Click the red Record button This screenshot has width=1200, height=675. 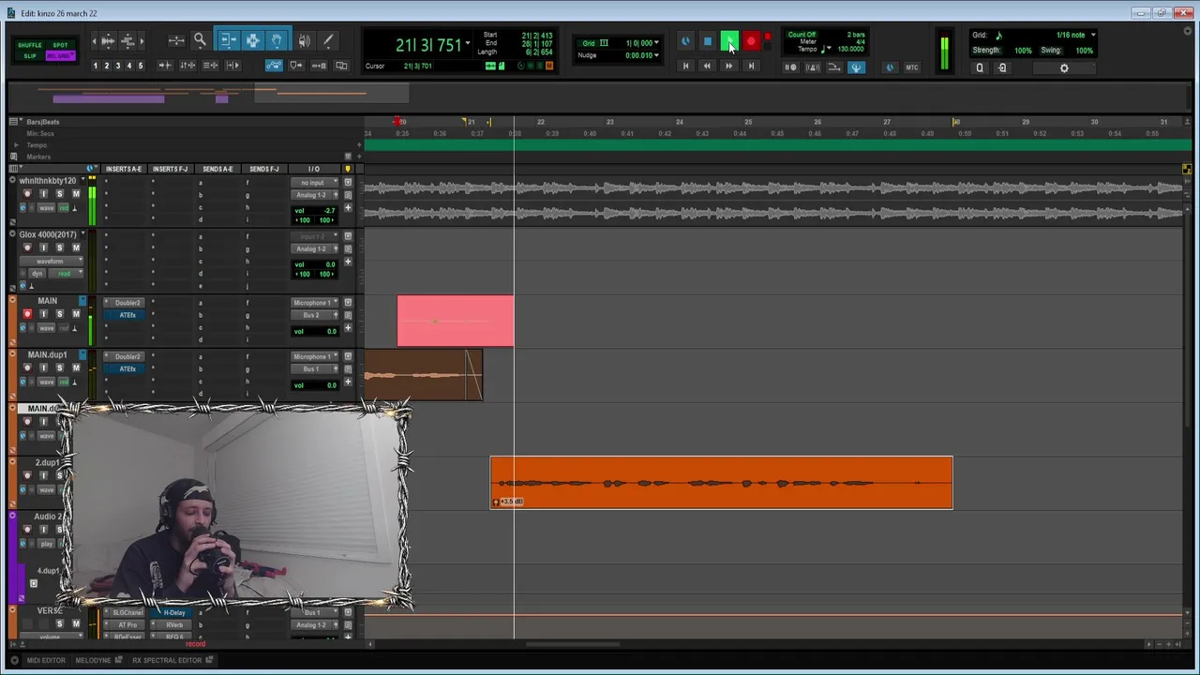751,41
